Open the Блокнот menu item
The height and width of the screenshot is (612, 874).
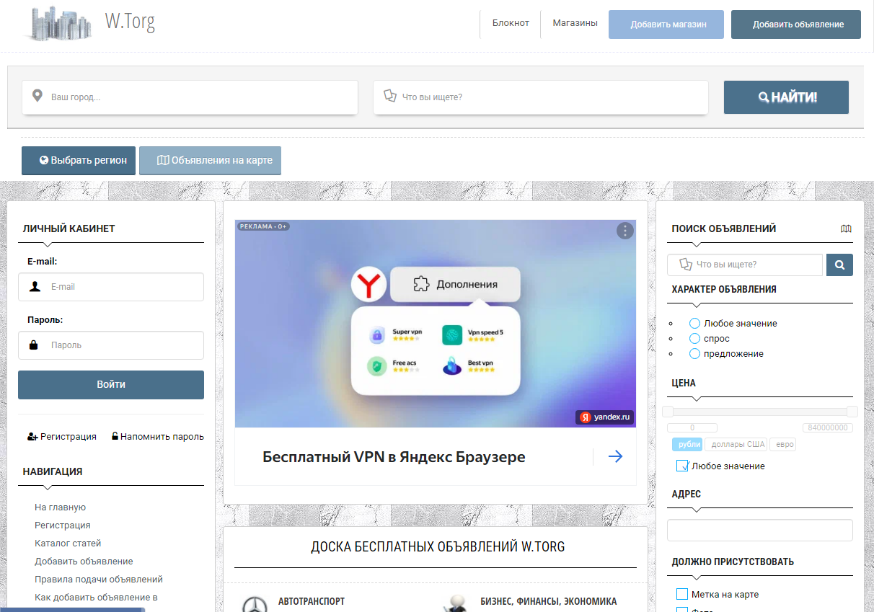click(511, 23)
